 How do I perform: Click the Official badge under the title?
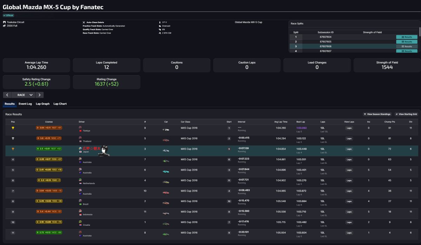pyautogui.click(x=8, y=15)
